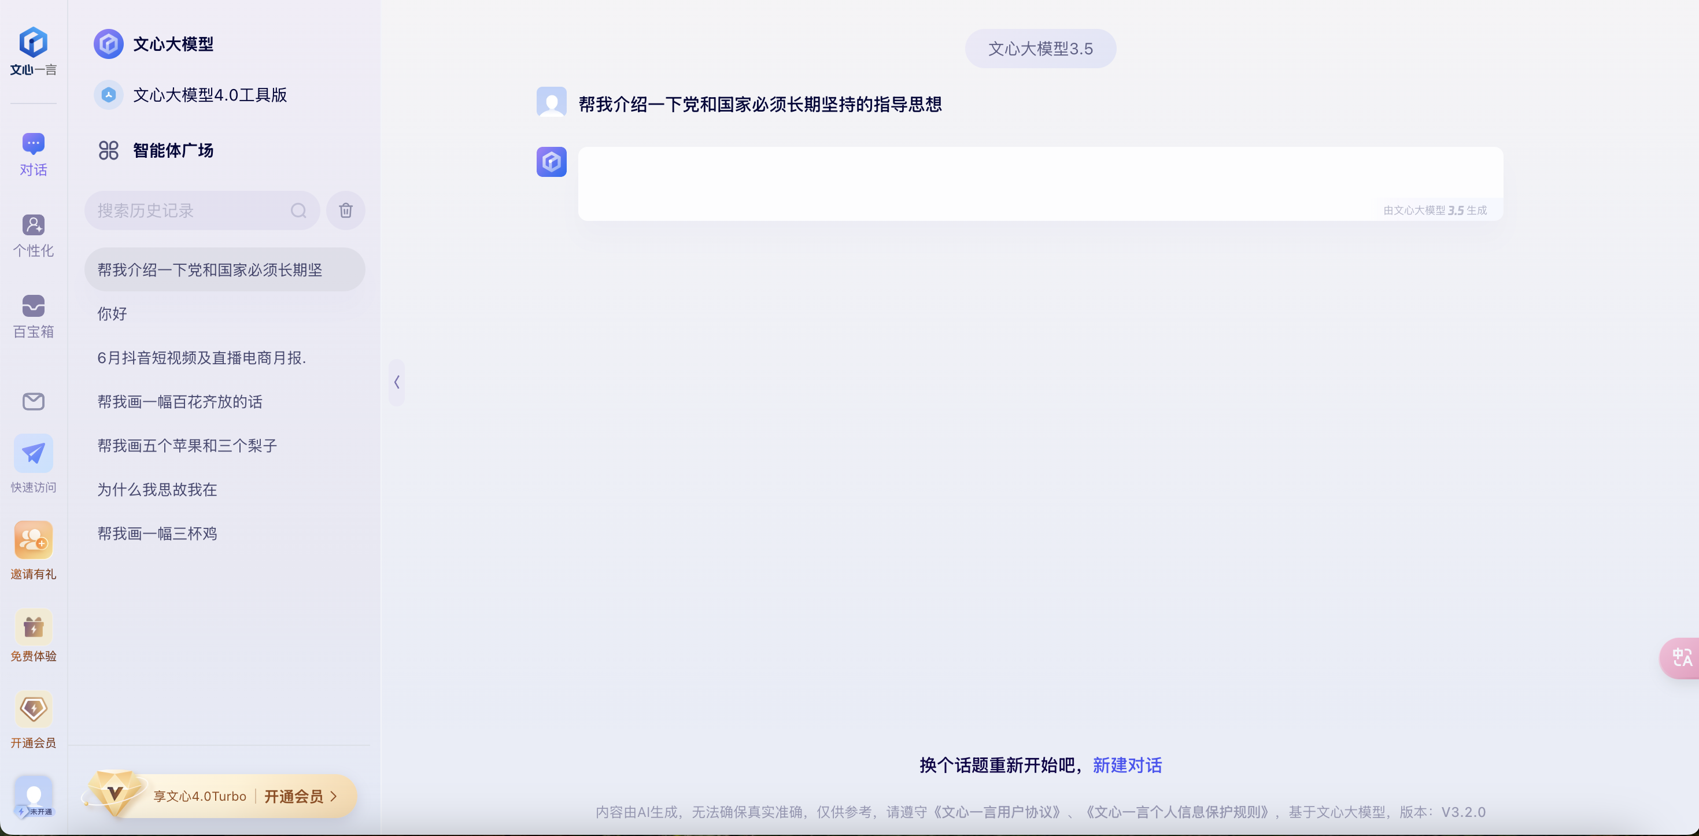Click the floating translate icon
This screenshot has height=836, width=1699.
tap(1681, 657)
